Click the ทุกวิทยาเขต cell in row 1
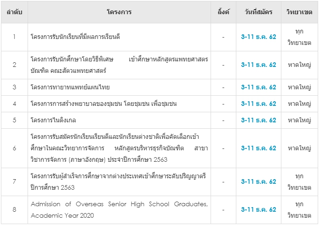 [x=299, y=37]
